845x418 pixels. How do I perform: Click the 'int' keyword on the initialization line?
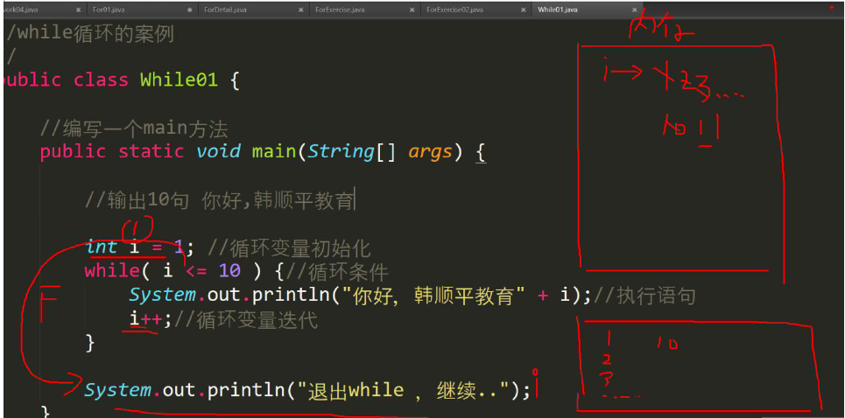pos(102,247)
